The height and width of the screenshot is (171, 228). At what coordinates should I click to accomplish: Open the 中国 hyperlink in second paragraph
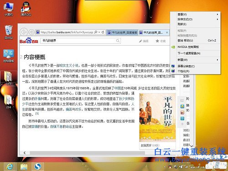pos(117,88)
